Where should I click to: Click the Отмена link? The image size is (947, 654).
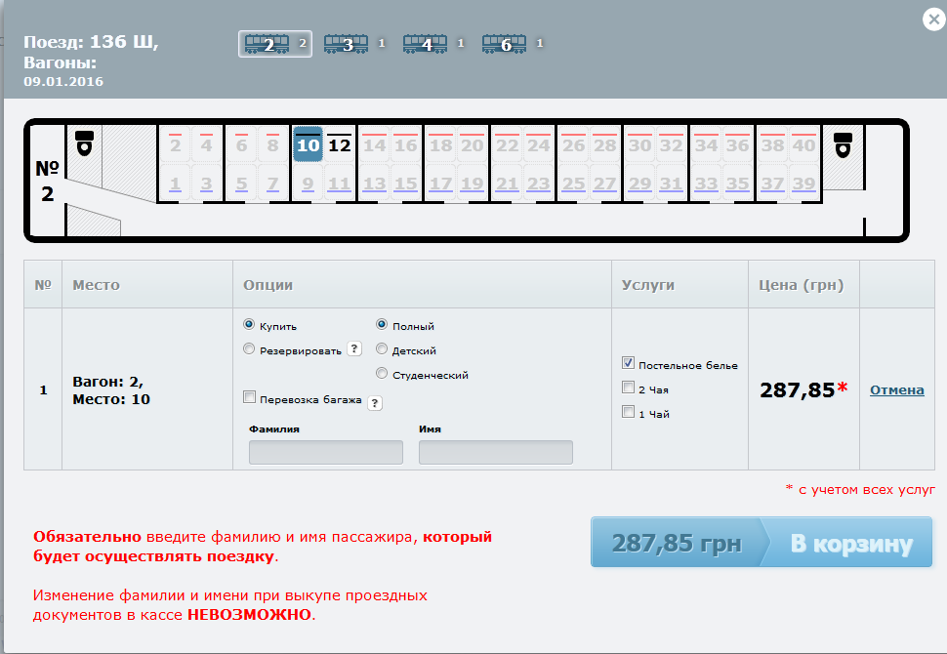(x=896, y=389)
